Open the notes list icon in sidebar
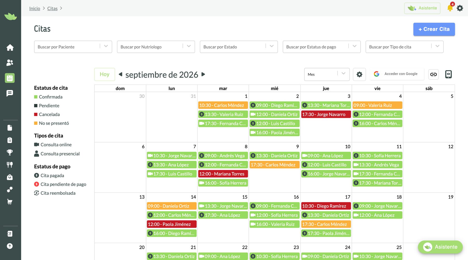This screenshot has width=468, height=260. [x=10, y=234]
